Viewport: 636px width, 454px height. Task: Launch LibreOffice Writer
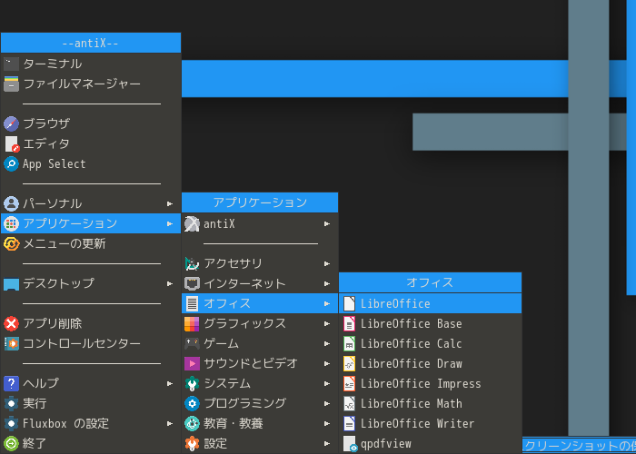click(431, 424)
